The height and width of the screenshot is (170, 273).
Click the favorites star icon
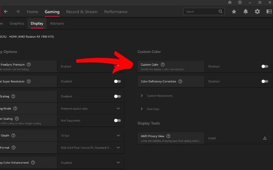234,12
